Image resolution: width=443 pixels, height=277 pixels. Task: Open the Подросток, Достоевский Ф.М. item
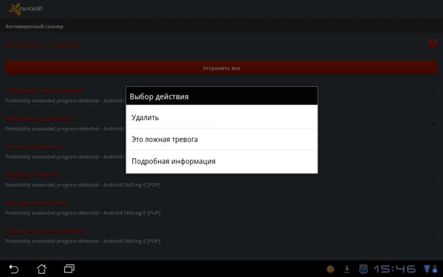point(221,236)
